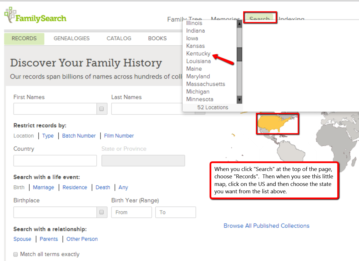Choose Minnesota from the location list
This screenshot has width=359, height=261.
200,99
